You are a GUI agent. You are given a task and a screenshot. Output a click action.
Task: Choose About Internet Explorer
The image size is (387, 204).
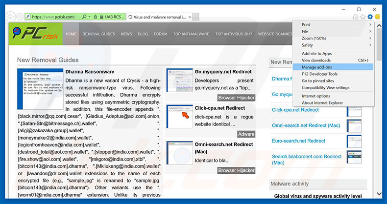(333, 103)
